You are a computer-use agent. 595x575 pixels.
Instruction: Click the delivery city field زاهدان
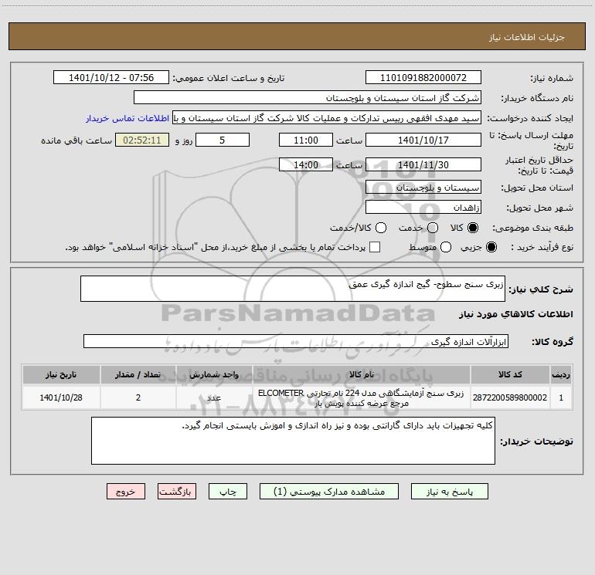423,208
